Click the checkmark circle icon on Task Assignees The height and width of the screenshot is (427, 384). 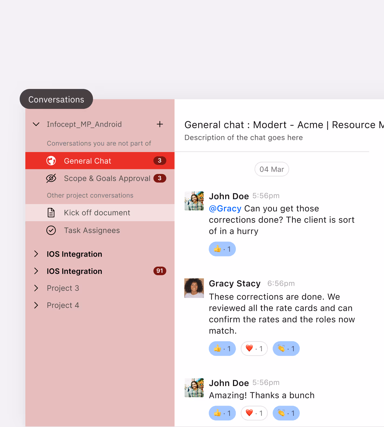point(51,230)
